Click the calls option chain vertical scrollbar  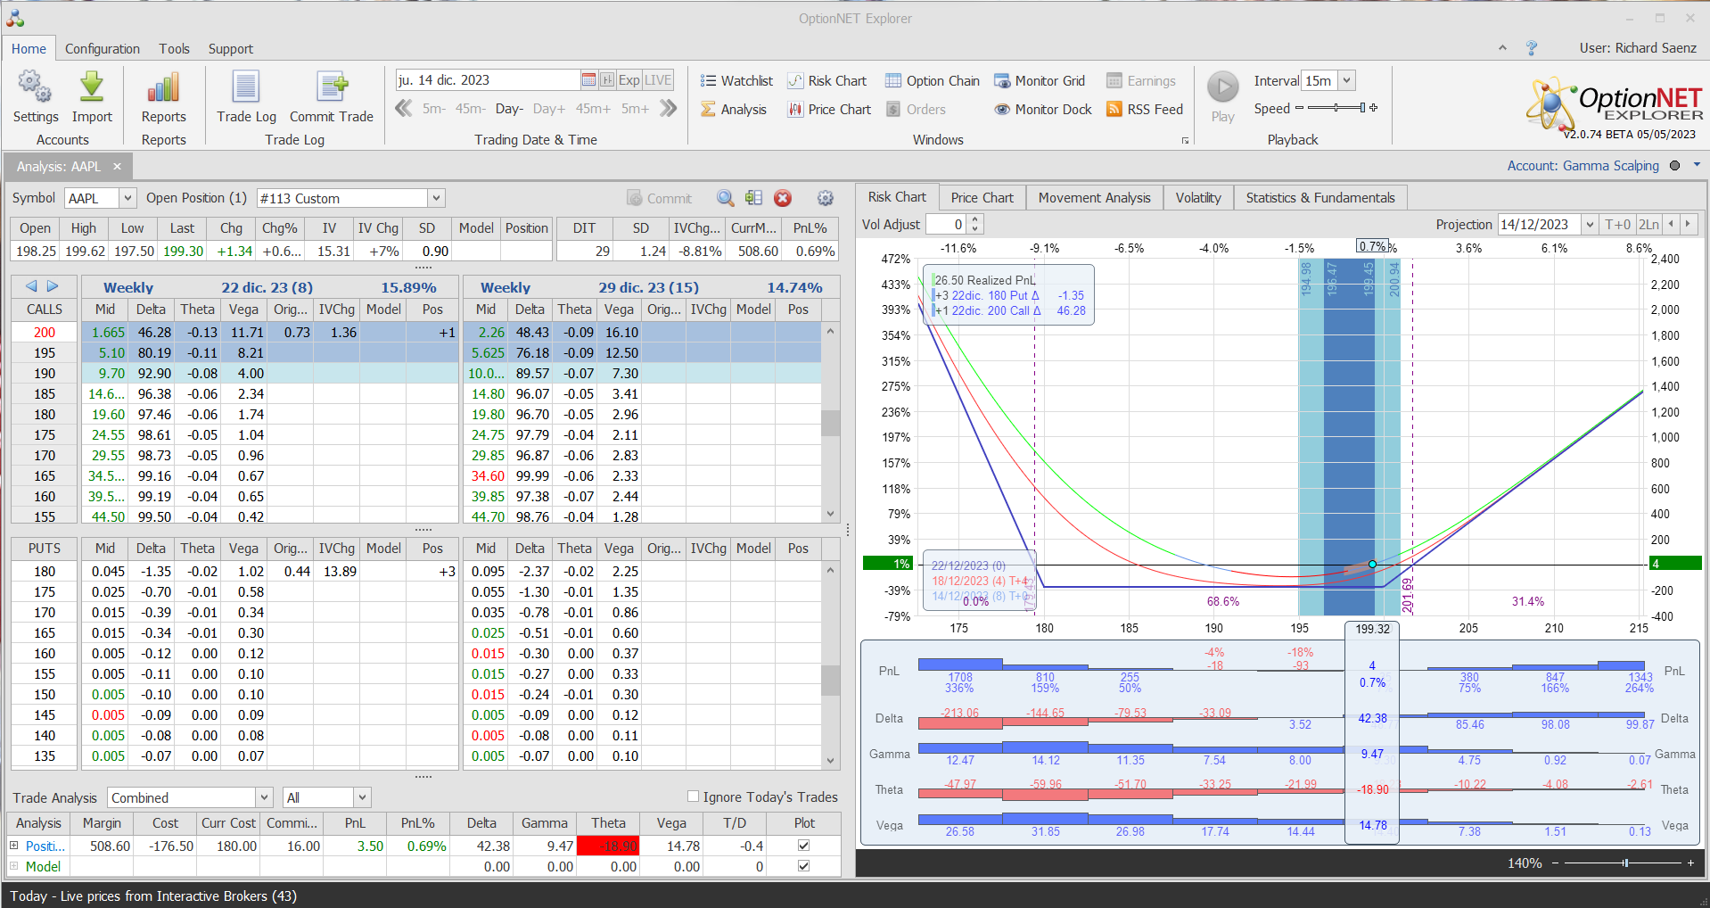830,424
